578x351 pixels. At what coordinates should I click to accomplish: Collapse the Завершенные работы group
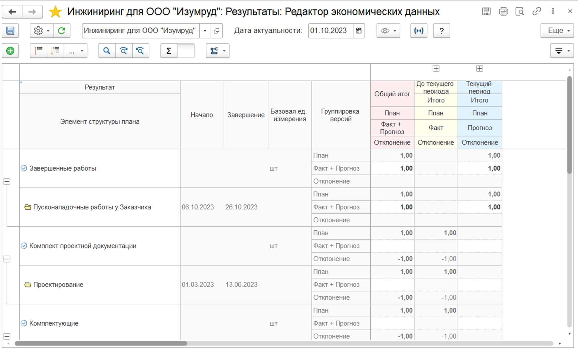(7, 181)
